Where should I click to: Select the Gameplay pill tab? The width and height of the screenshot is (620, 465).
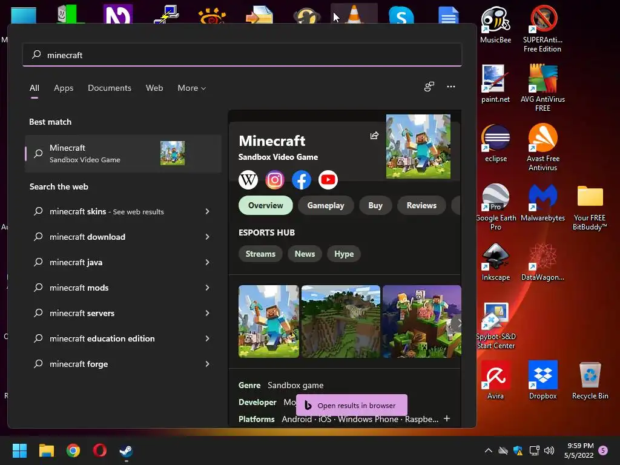[x=326, y=206]
